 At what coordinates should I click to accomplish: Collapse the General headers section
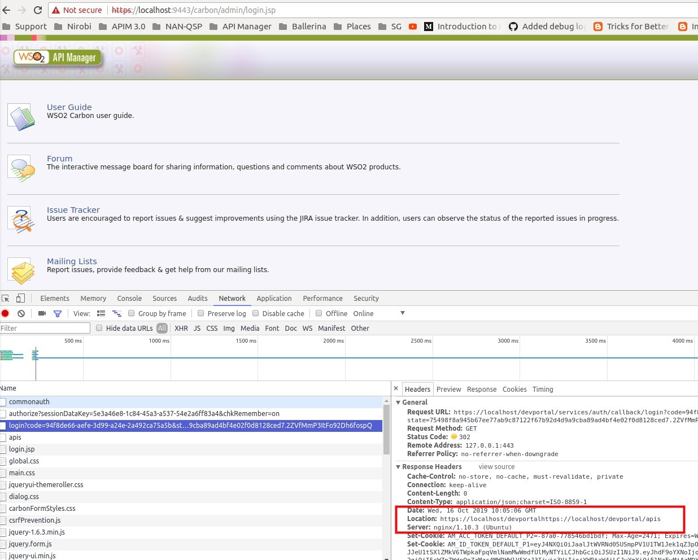(398, 403)
